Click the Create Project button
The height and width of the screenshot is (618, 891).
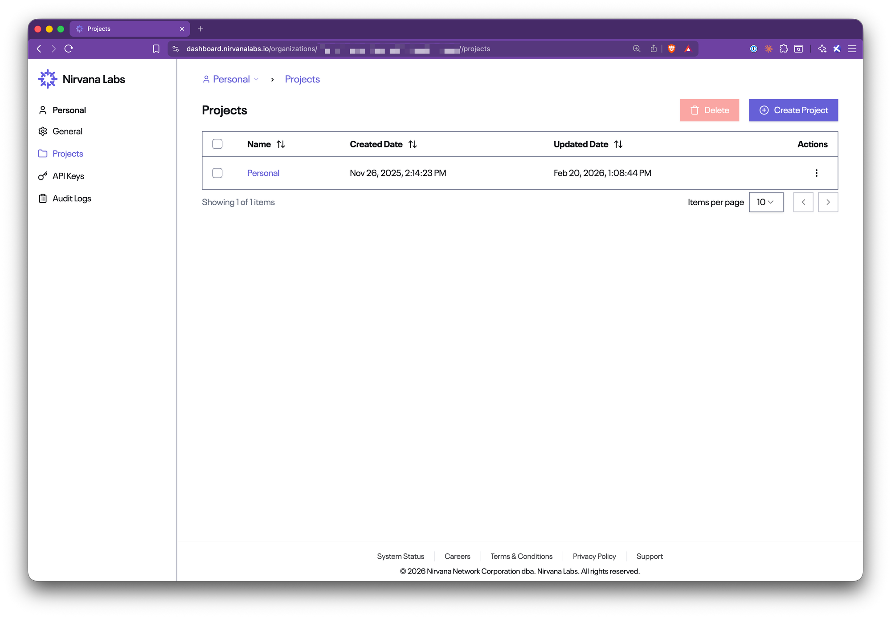(x=793, y=110)
